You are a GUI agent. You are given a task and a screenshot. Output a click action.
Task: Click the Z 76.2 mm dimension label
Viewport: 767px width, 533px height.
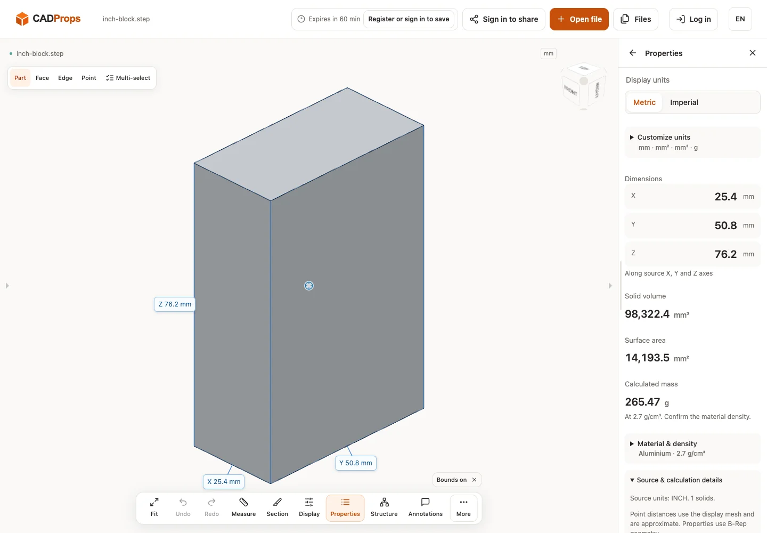tap(175, 304)
